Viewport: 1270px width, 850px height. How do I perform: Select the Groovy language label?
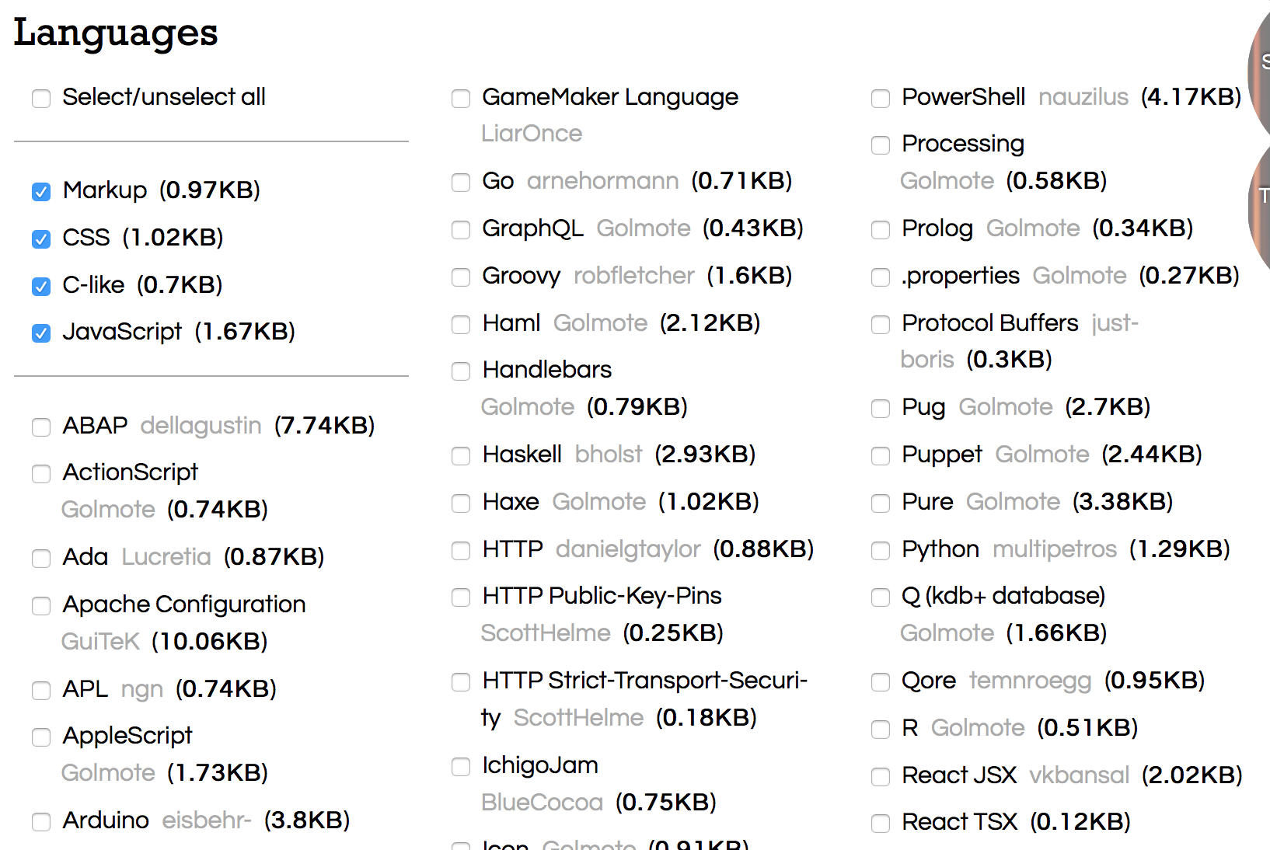coord(521,276)
